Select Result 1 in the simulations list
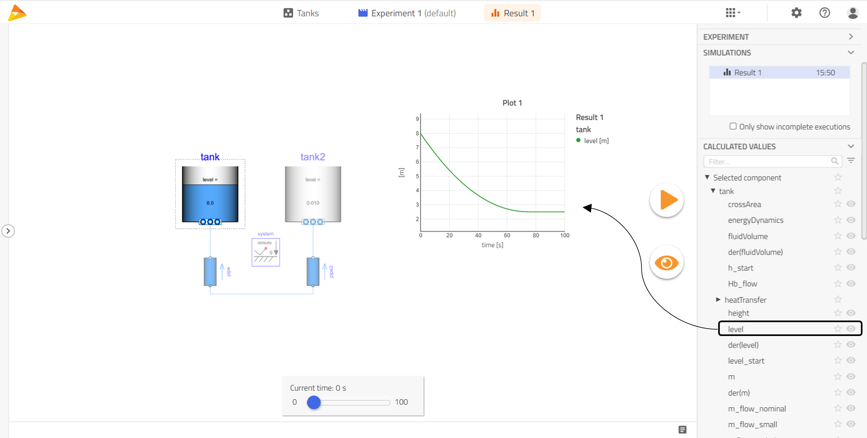867x438 pixels. [x=747, y=72]
